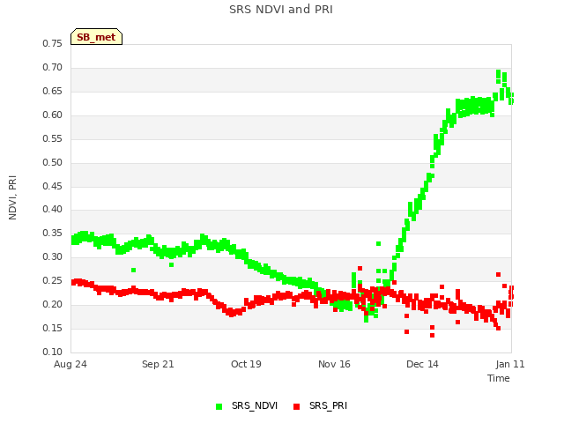Click the 0.35 y-axis value
The image size is (564, 423).
53,233
